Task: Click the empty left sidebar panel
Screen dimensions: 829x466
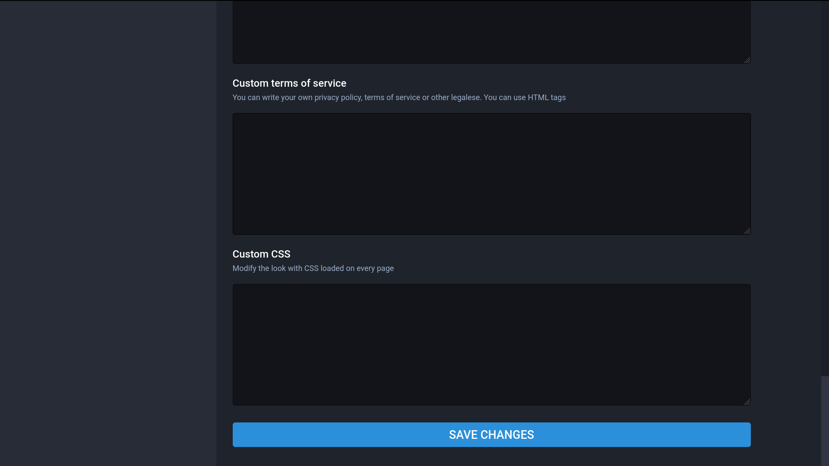Action: click(x=108, y=233)
